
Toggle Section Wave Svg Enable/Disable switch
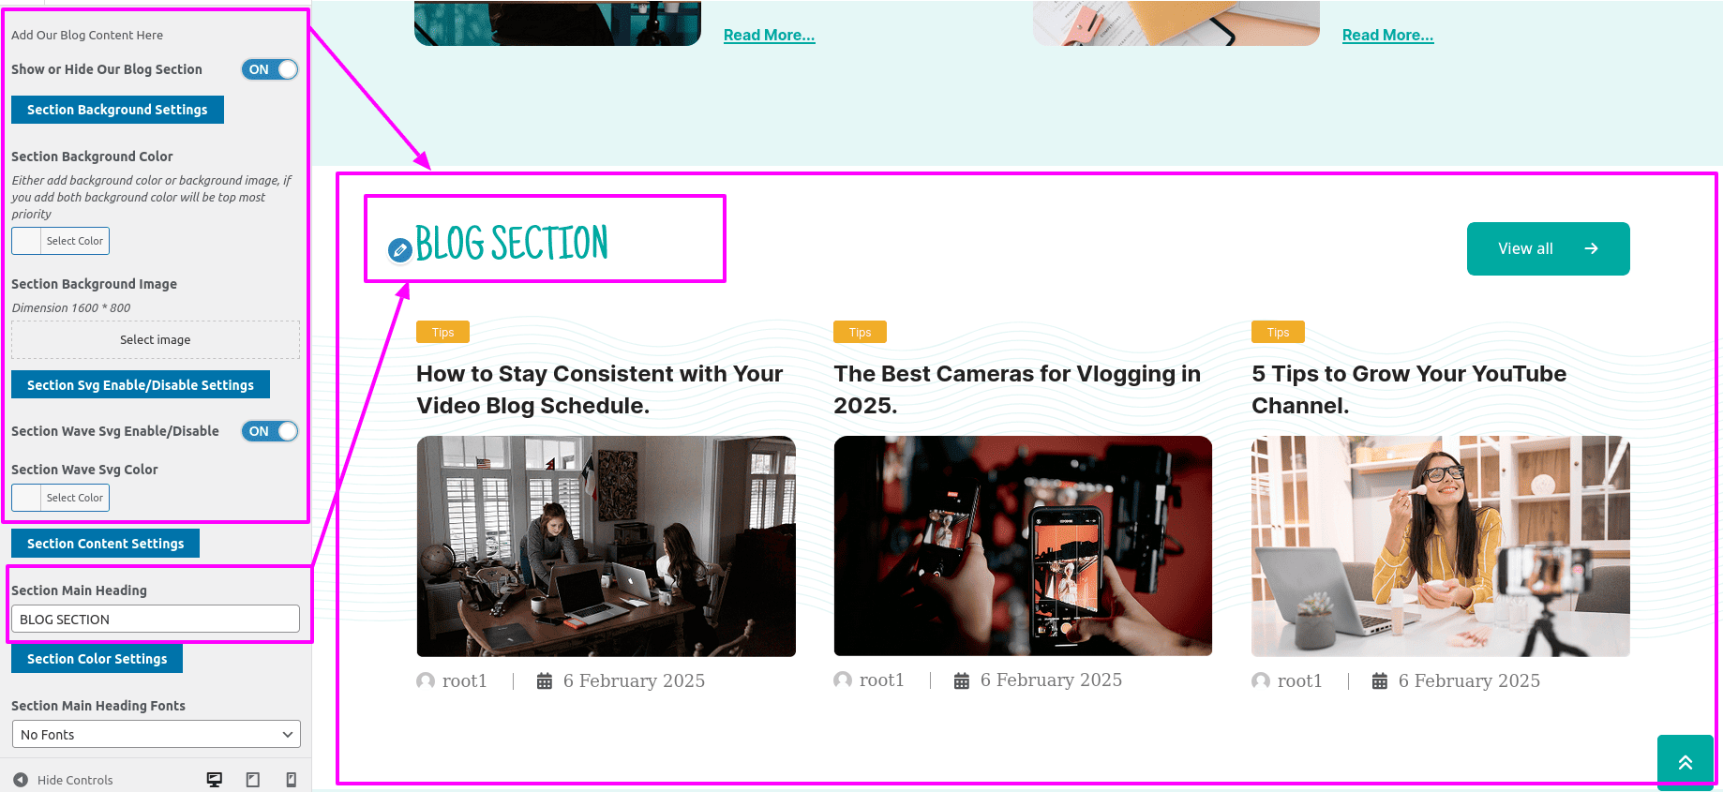pos(270,431)
